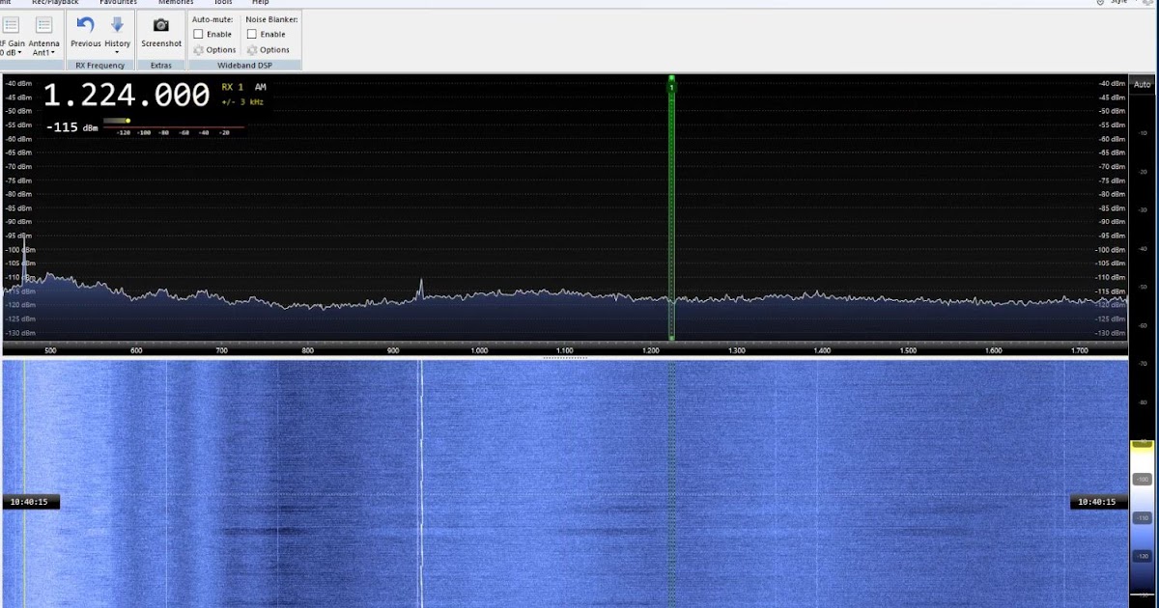Click the Help menu item
Screen dimensions: 1159x608
click(260, 3)
